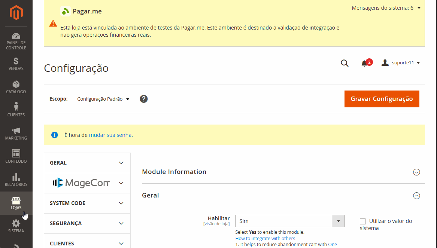Open the Habilitar dropdown
This screenshot has height=248, width=437.
coord(289,221)
